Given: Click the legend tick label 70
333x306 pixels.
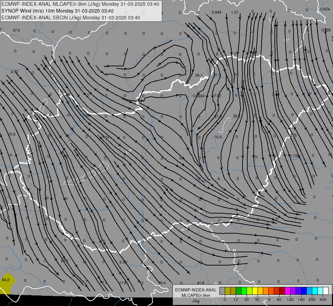Looking at the screenshot, I should point(268,300).
